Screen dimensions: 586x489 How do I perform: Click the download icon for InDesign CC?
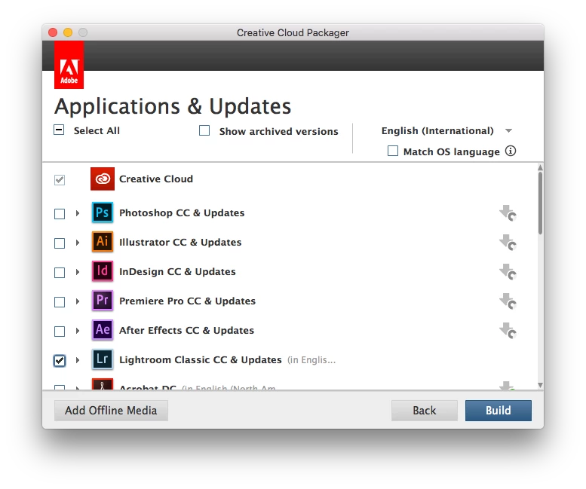(x=508, y=272)
